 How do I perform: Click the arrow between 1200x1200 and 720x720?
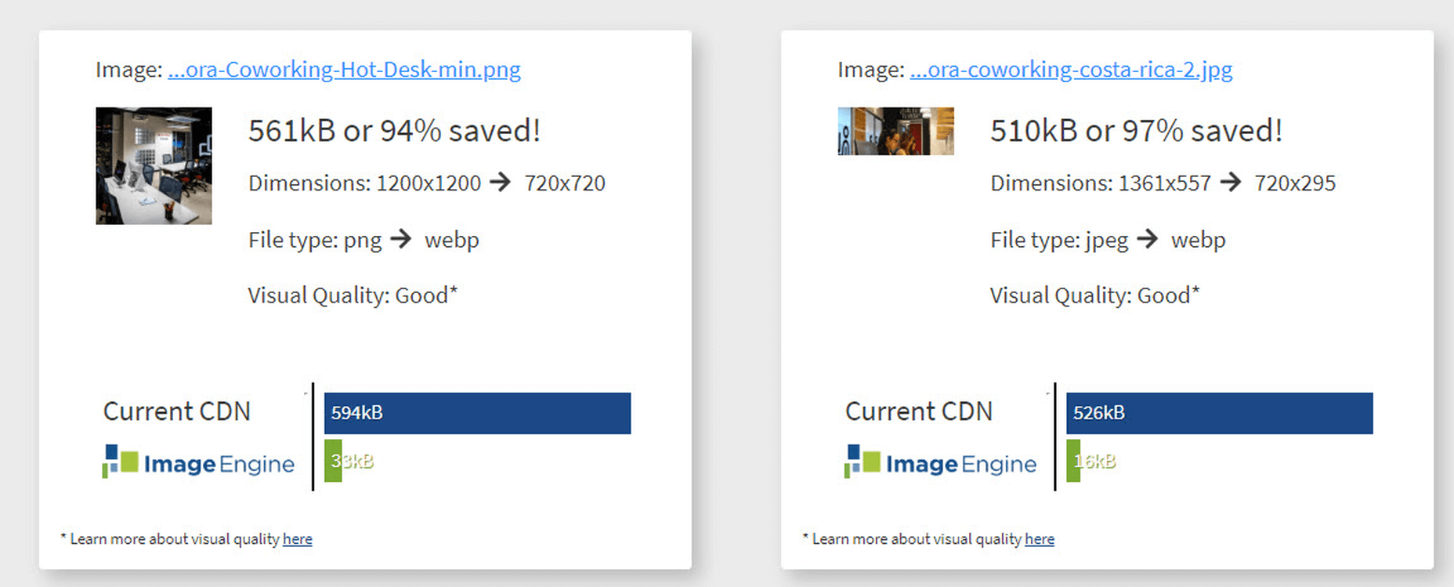point(500,183)
